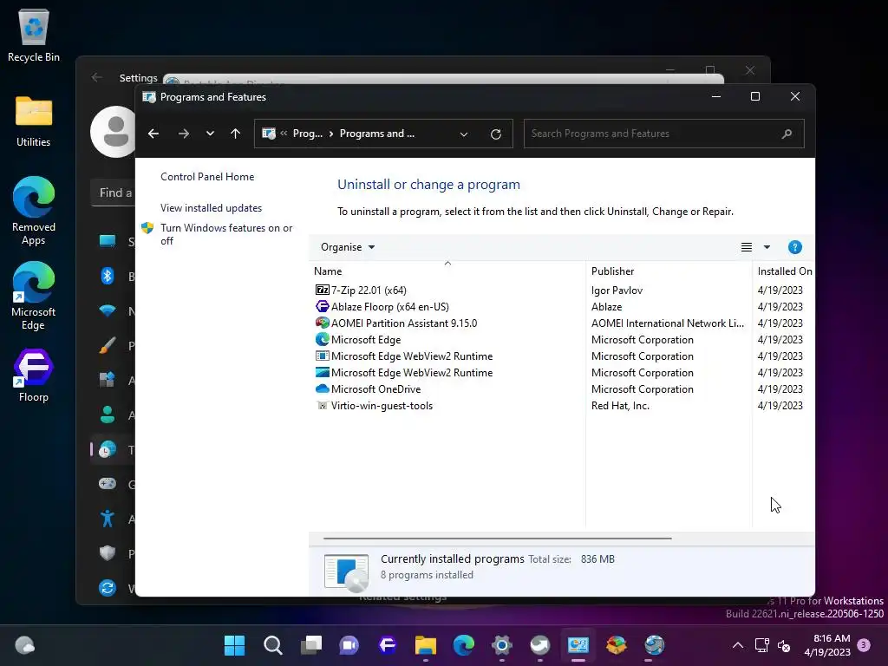Open view options dropdown arrow
Viewport: 888px width, 666px height.
click(767, 247)
